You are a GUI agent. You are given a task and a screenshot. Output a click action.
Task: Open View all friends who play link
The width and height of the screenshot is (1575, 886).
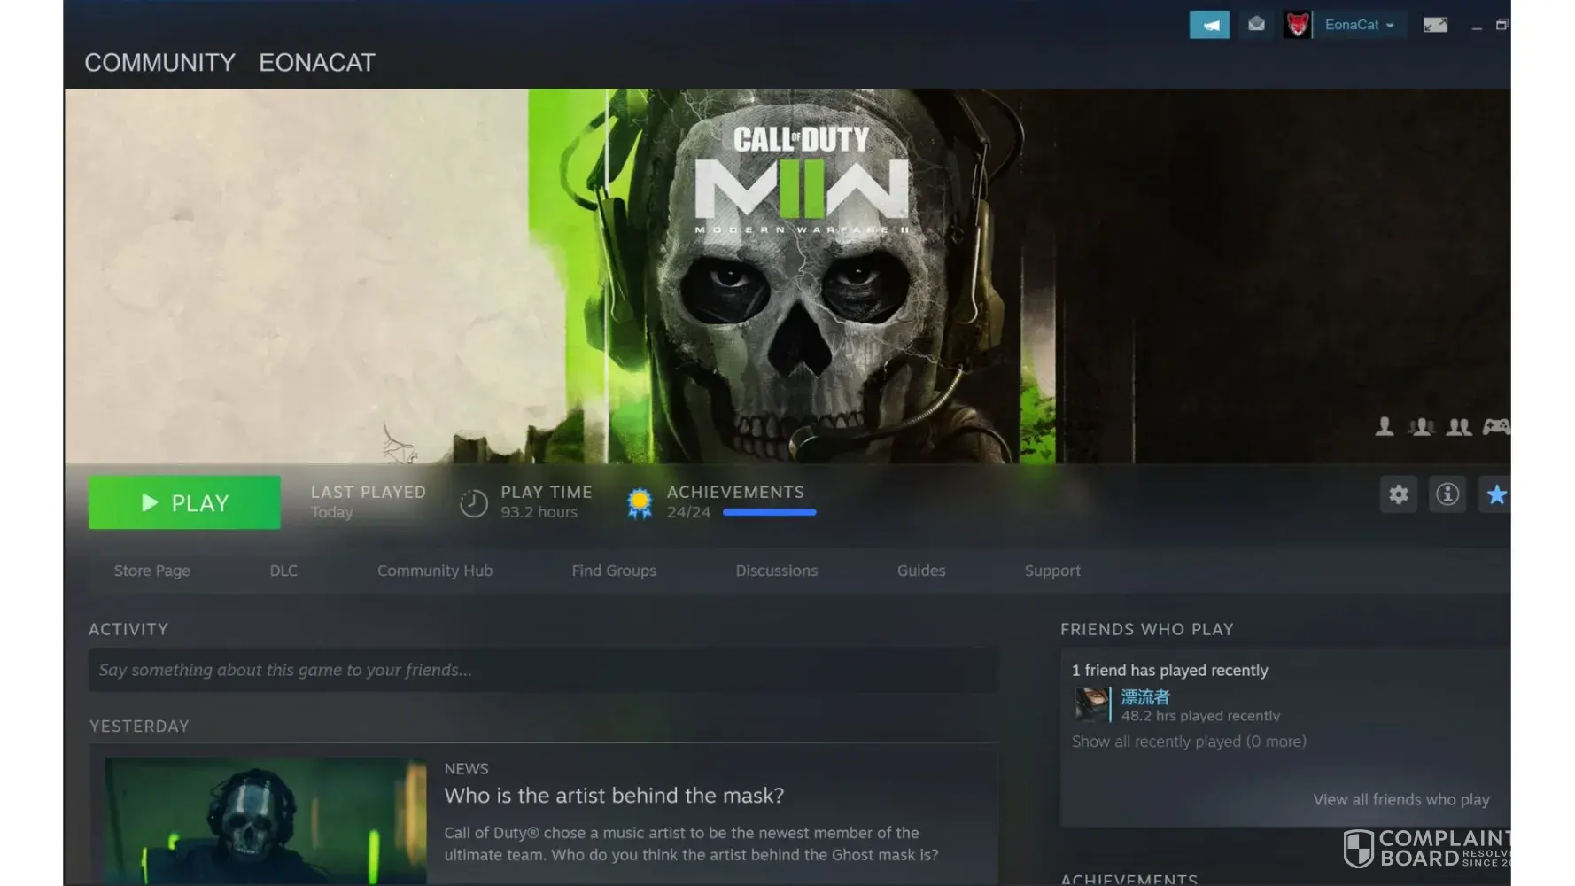click(1400, 799)
